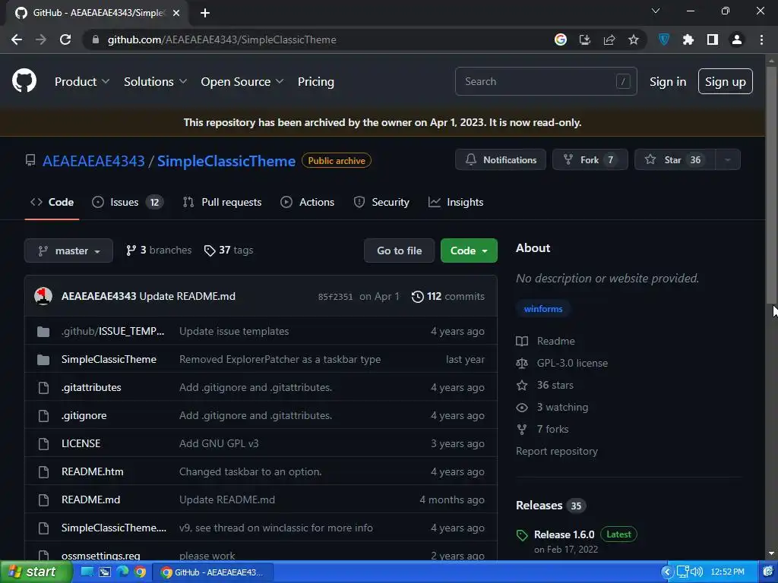Click the file icon beside LICENSE
This screenshot has width=778, height=583.
coord(43,443)
